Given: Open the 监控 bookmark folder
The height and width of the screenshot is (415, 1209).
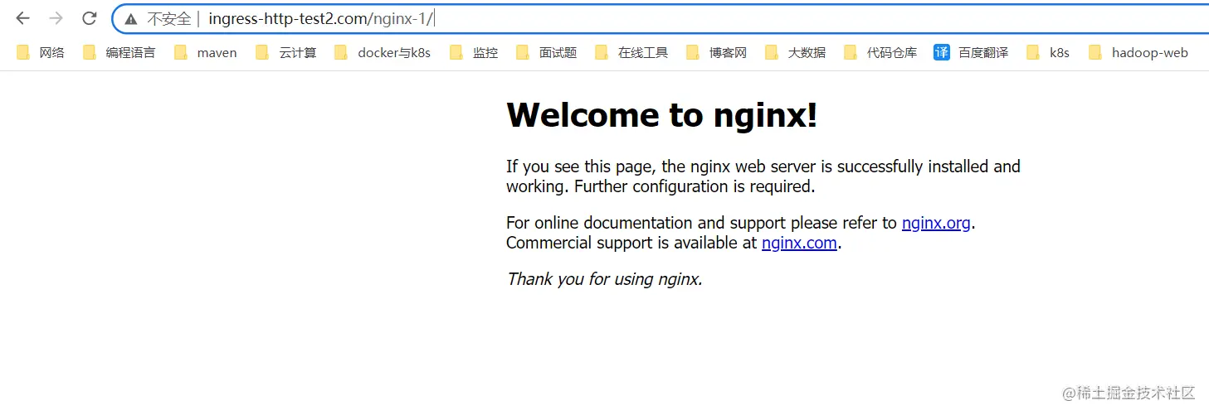Looking at the screenshot, I should click(x=474, y=53).
